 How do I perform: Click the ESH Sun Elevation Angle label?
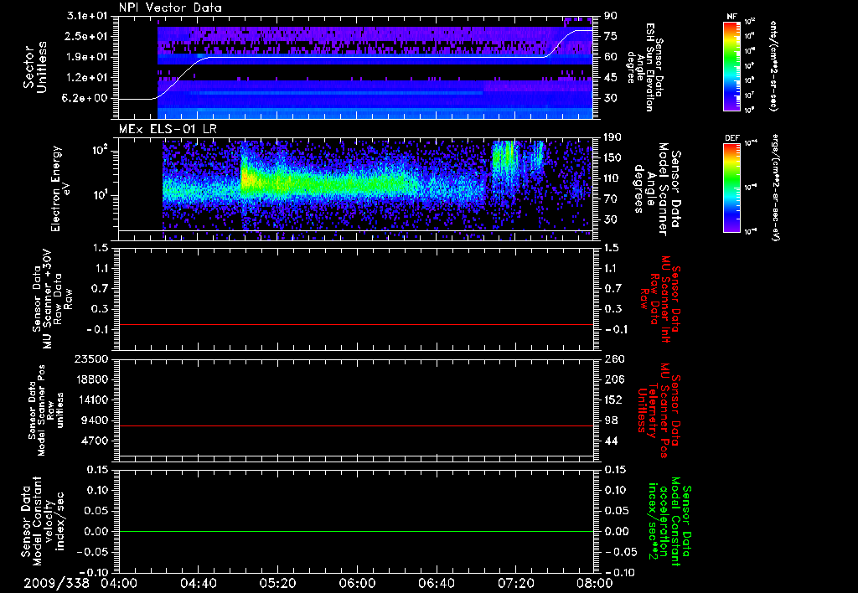coord(645,67)
